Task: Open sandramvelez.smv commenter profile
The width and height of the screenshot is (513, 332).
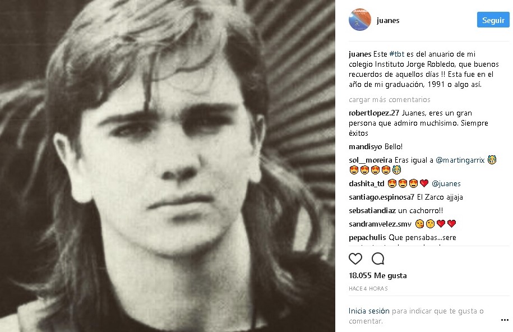Action: [x=376, y=224]
